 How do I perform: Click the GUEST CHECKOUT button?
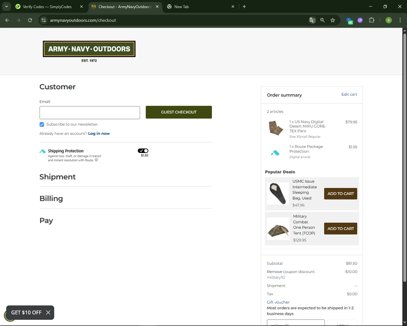coord(179,112)
